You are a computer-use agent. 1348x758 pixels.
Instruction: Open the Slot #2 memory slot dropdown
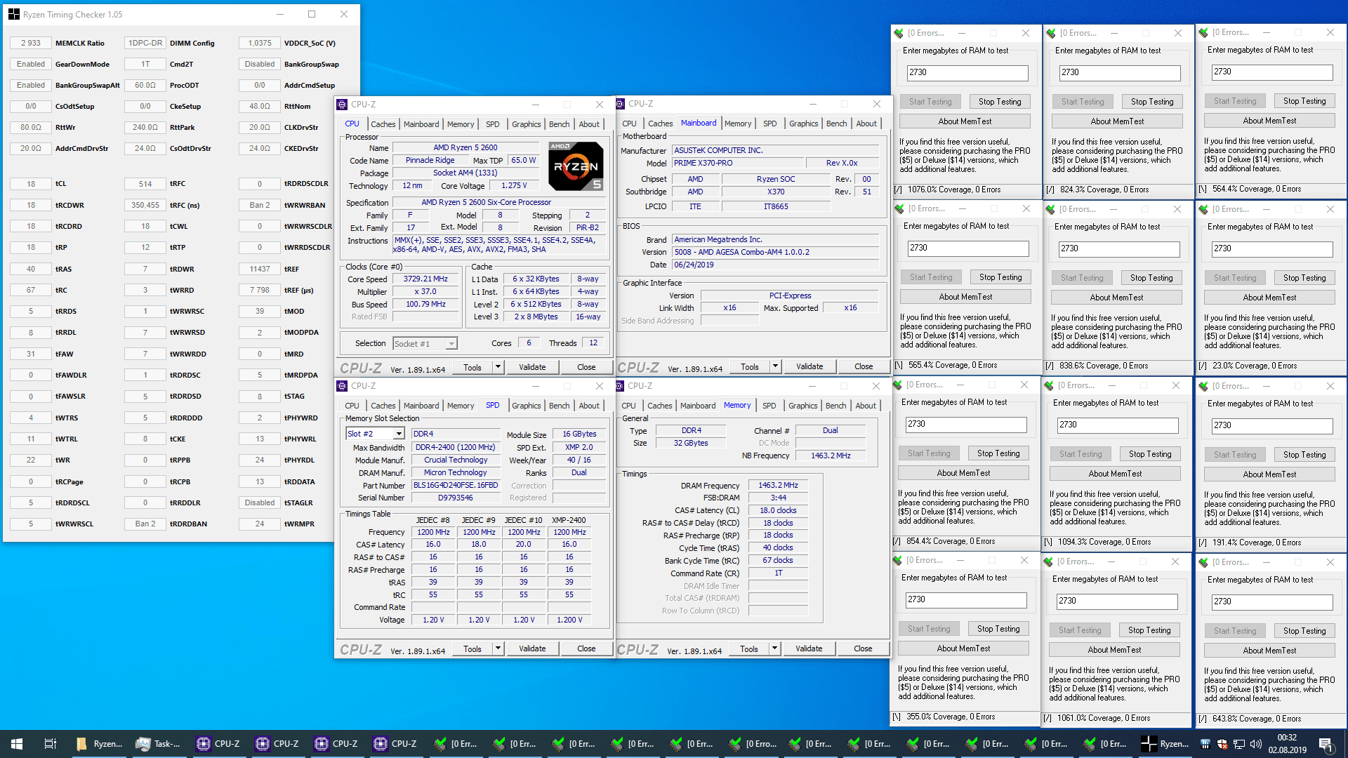pyautogui.click(x=399, y=434)
